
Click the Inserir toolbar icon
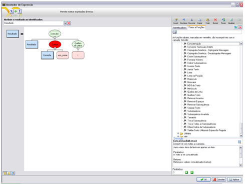click(x=176, y=20)
